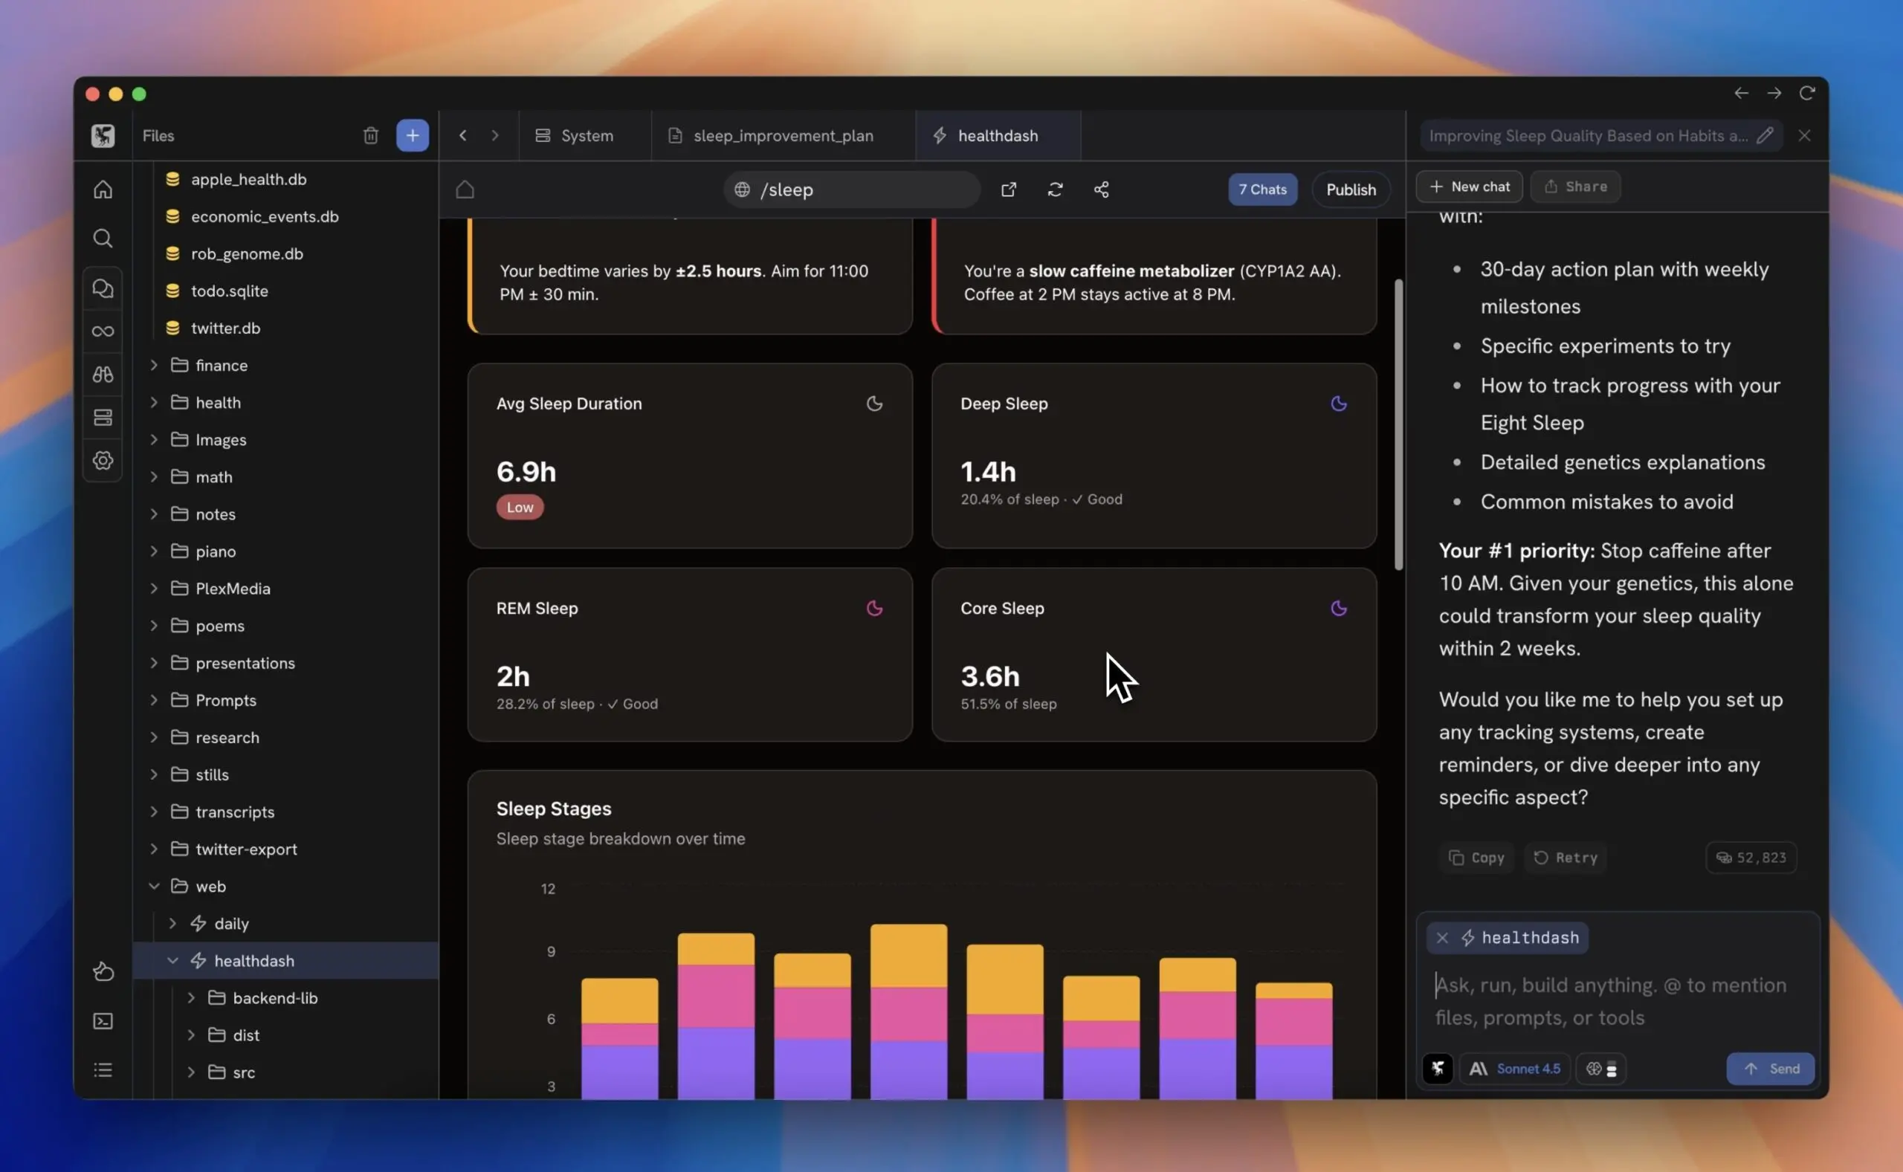
Task: Click the blue plus new file button
Action: coord(413,136)
